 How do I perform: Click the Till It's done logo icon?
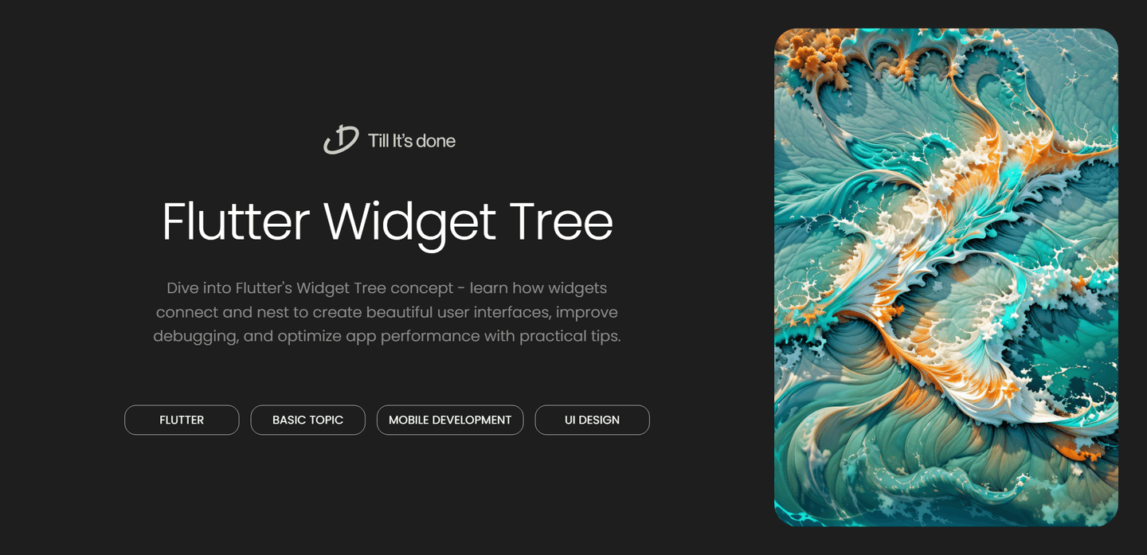click(341, 140)
